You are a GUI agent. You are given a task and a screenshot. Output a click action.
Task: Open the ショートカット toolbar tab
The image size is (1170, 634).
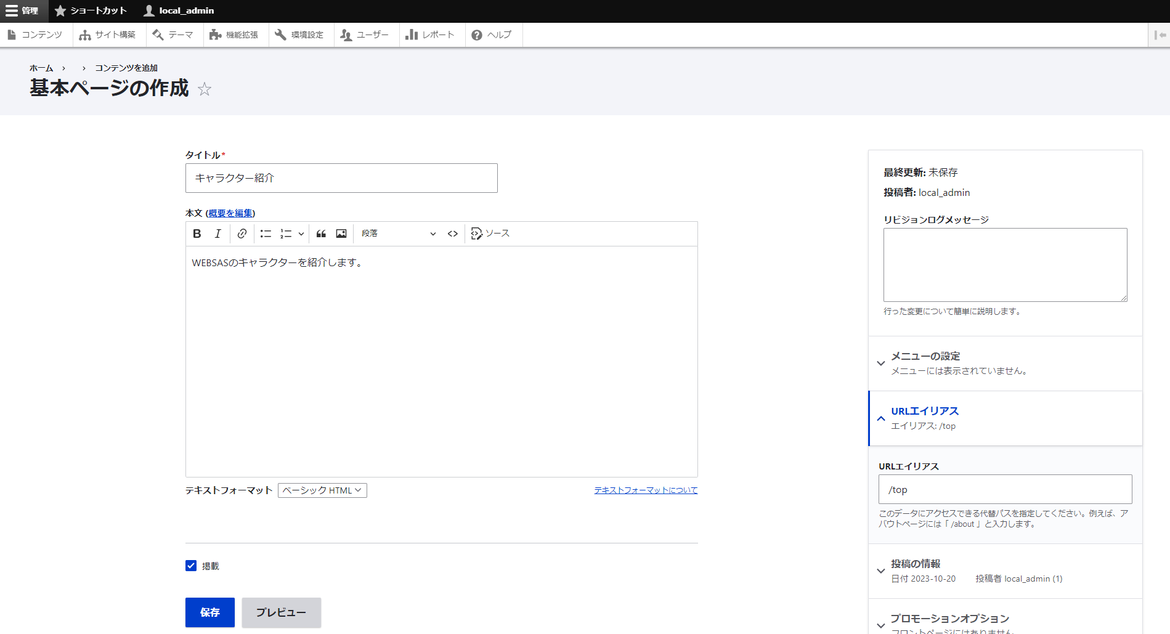coord(91,11)
